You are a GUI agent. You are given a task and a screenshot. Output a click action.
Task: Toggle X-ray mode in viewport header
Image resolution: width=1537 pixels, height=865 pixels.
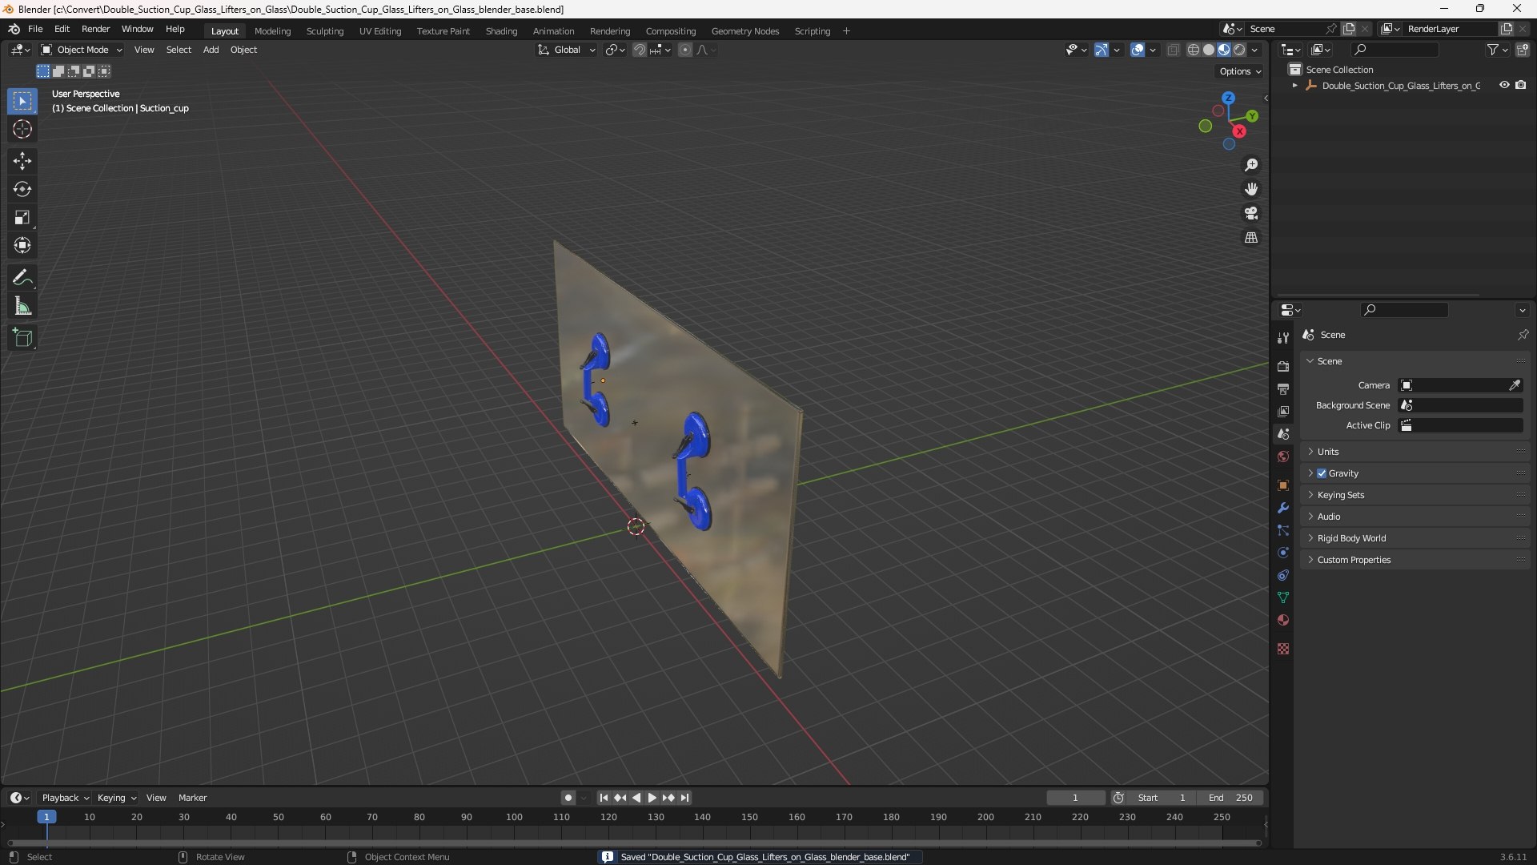click(1174, 50)
